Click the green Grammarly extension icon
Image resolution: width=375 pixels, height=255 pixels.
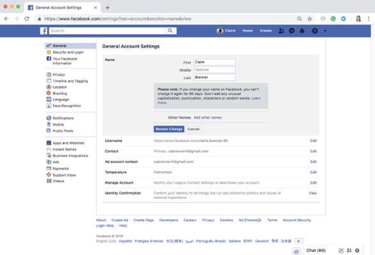(333, 18)
